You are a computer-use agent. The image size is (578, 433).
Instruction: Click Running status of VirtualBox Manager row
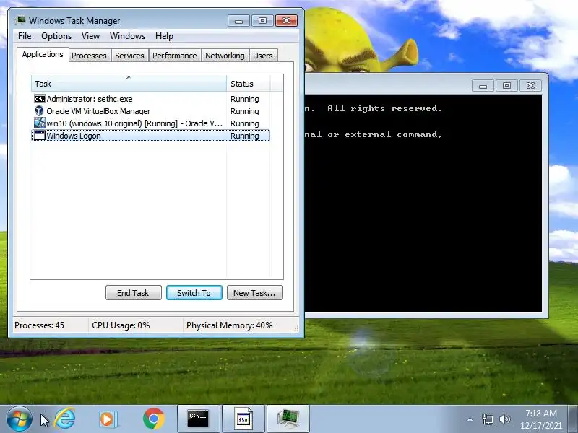tap(245, 111)
